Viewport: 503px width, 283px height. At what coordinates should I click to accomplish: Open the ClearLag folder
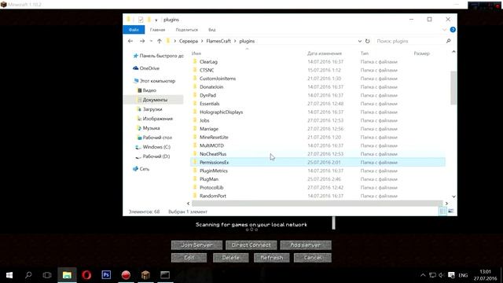point(208,61)
